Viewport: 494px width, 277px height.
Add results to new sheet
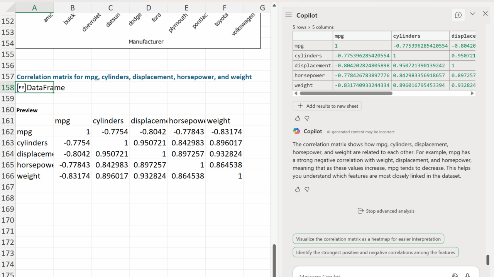pyautogui.click(x=327, y=106)
